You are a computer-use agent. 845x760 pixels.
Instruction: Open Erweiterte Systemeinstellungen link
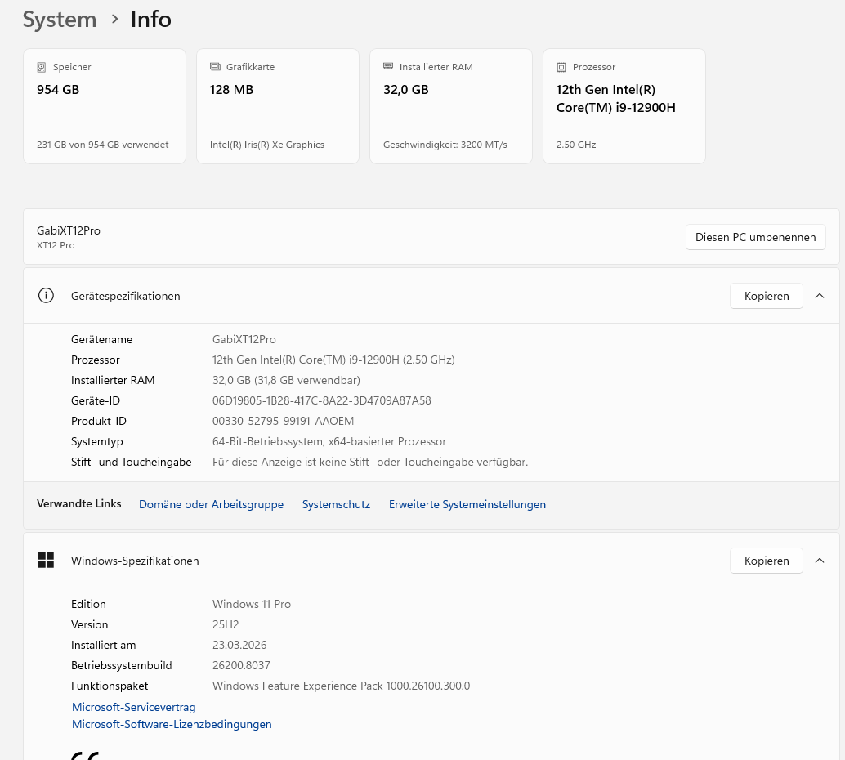pyautogui.click(x=467, y=504)
